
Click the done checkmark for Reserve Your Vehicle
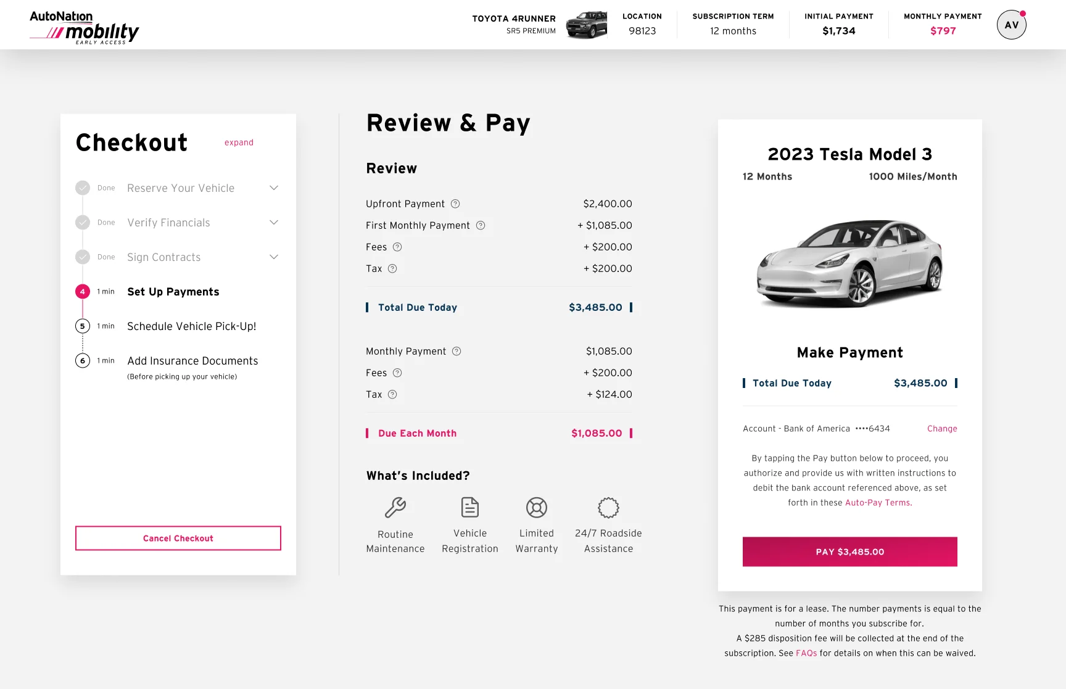(x=83, y=188)
